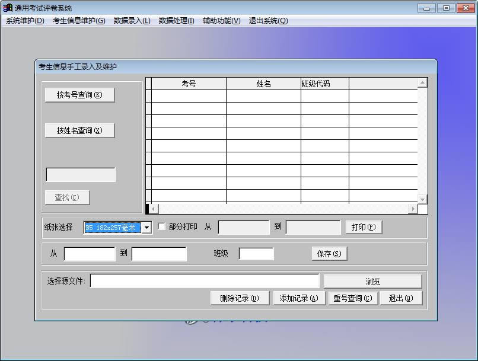Image resolution: width=478 pixels, height=361 pixels.
Task: Click the search text box above 查找
Action: [x=81, y=175]
